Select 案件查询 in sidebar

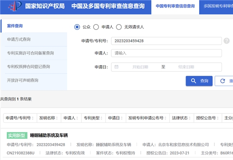(34, 26)
